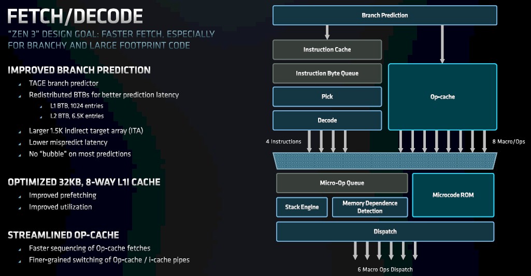
Task: Select the IMPROVED BRANCH PREDICTION heading
Action: [79, 70]
